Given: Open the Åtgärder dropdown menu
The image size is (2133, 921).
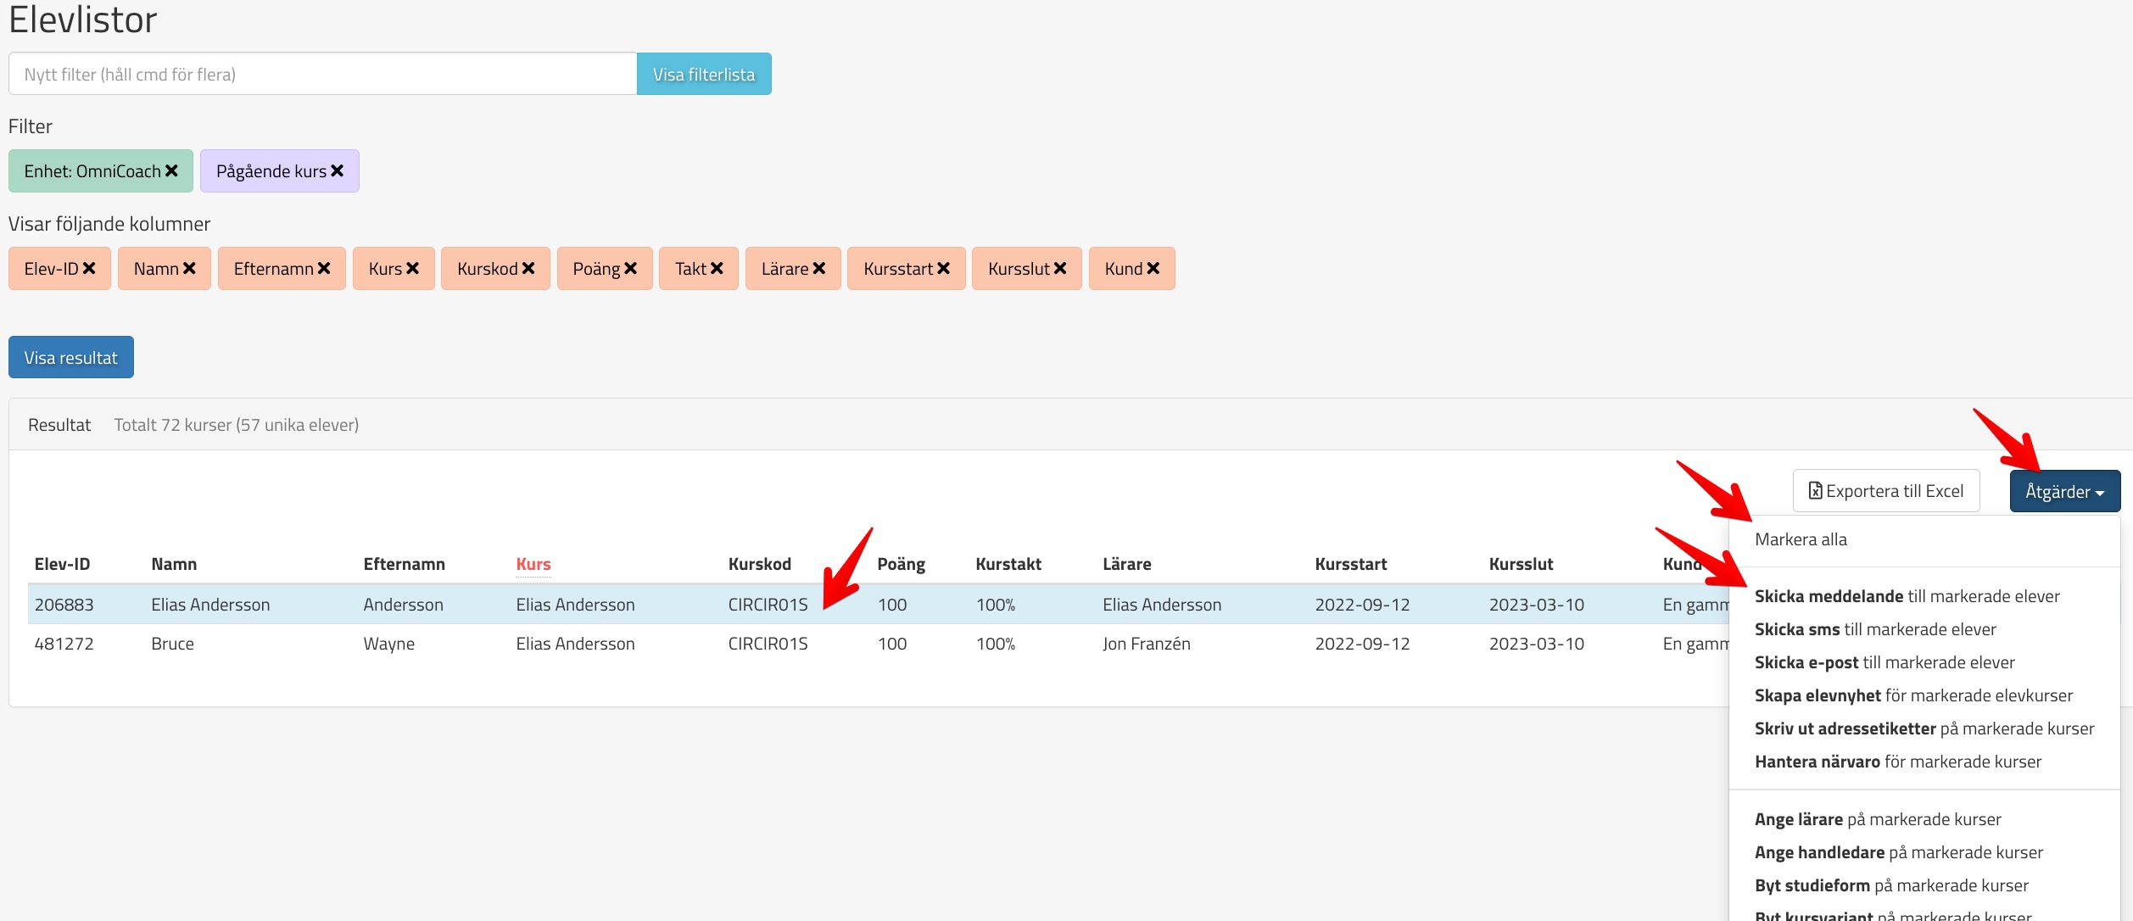Looking at the screenshot, I should point(2063,492).
